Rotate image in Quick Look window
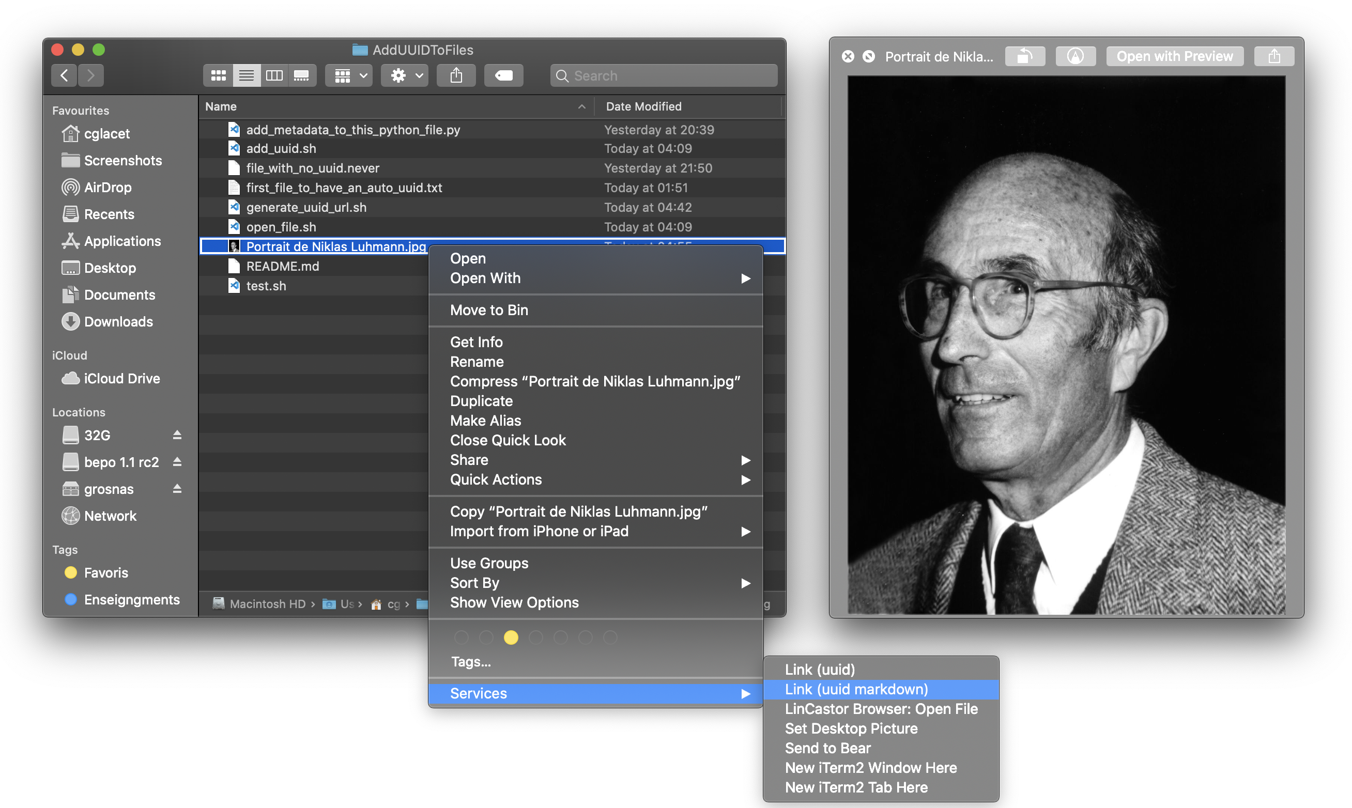Viewport: 1352px width, 808px height. [x=1024, y=56]
